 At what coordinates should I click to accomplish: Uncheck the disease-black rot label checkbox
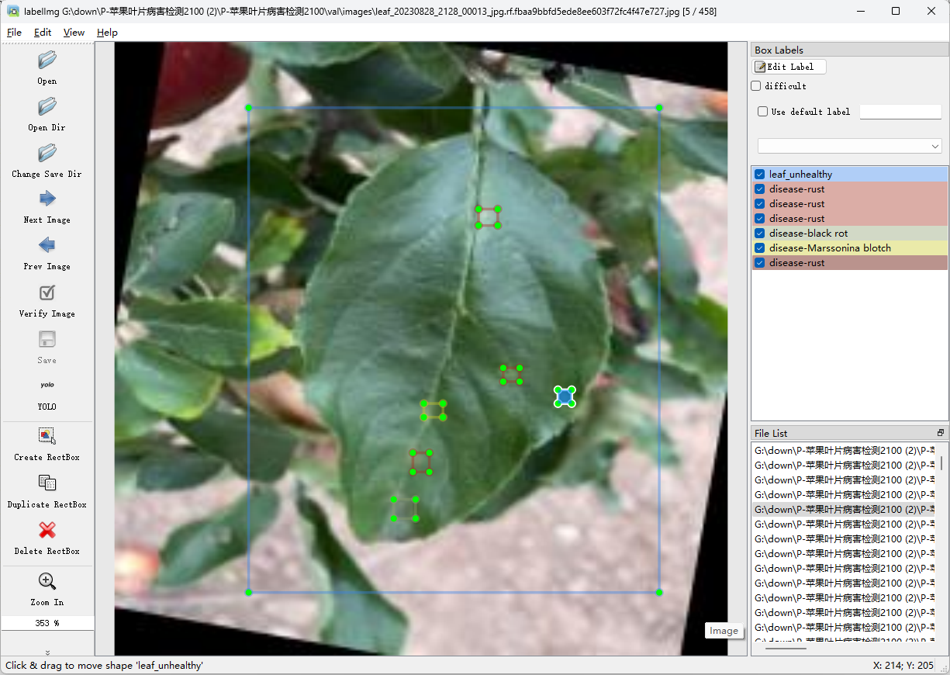760,234
